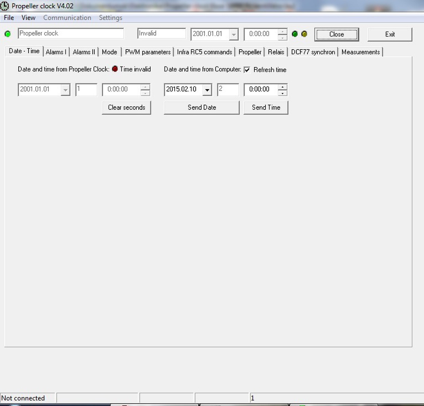Open the computer date 2015.02.10 dropdown
Viewport: 424px width, 406px height.
coord(207,90)
